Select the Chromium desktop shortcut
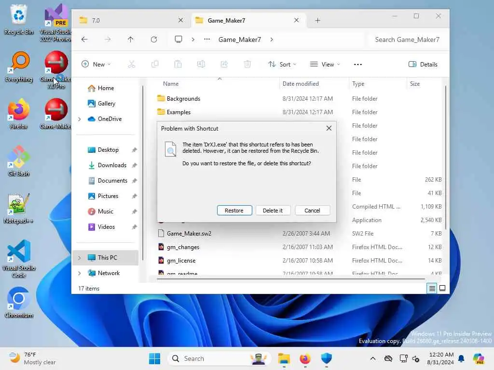The height and width of the screenshot is (370, 494). [19, 303]
